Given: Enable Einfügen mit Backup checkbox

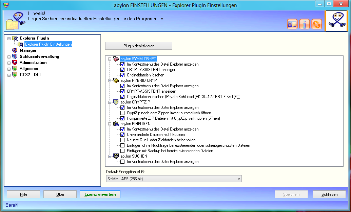Looking at the screenshot, I should (x=122, y=151).
